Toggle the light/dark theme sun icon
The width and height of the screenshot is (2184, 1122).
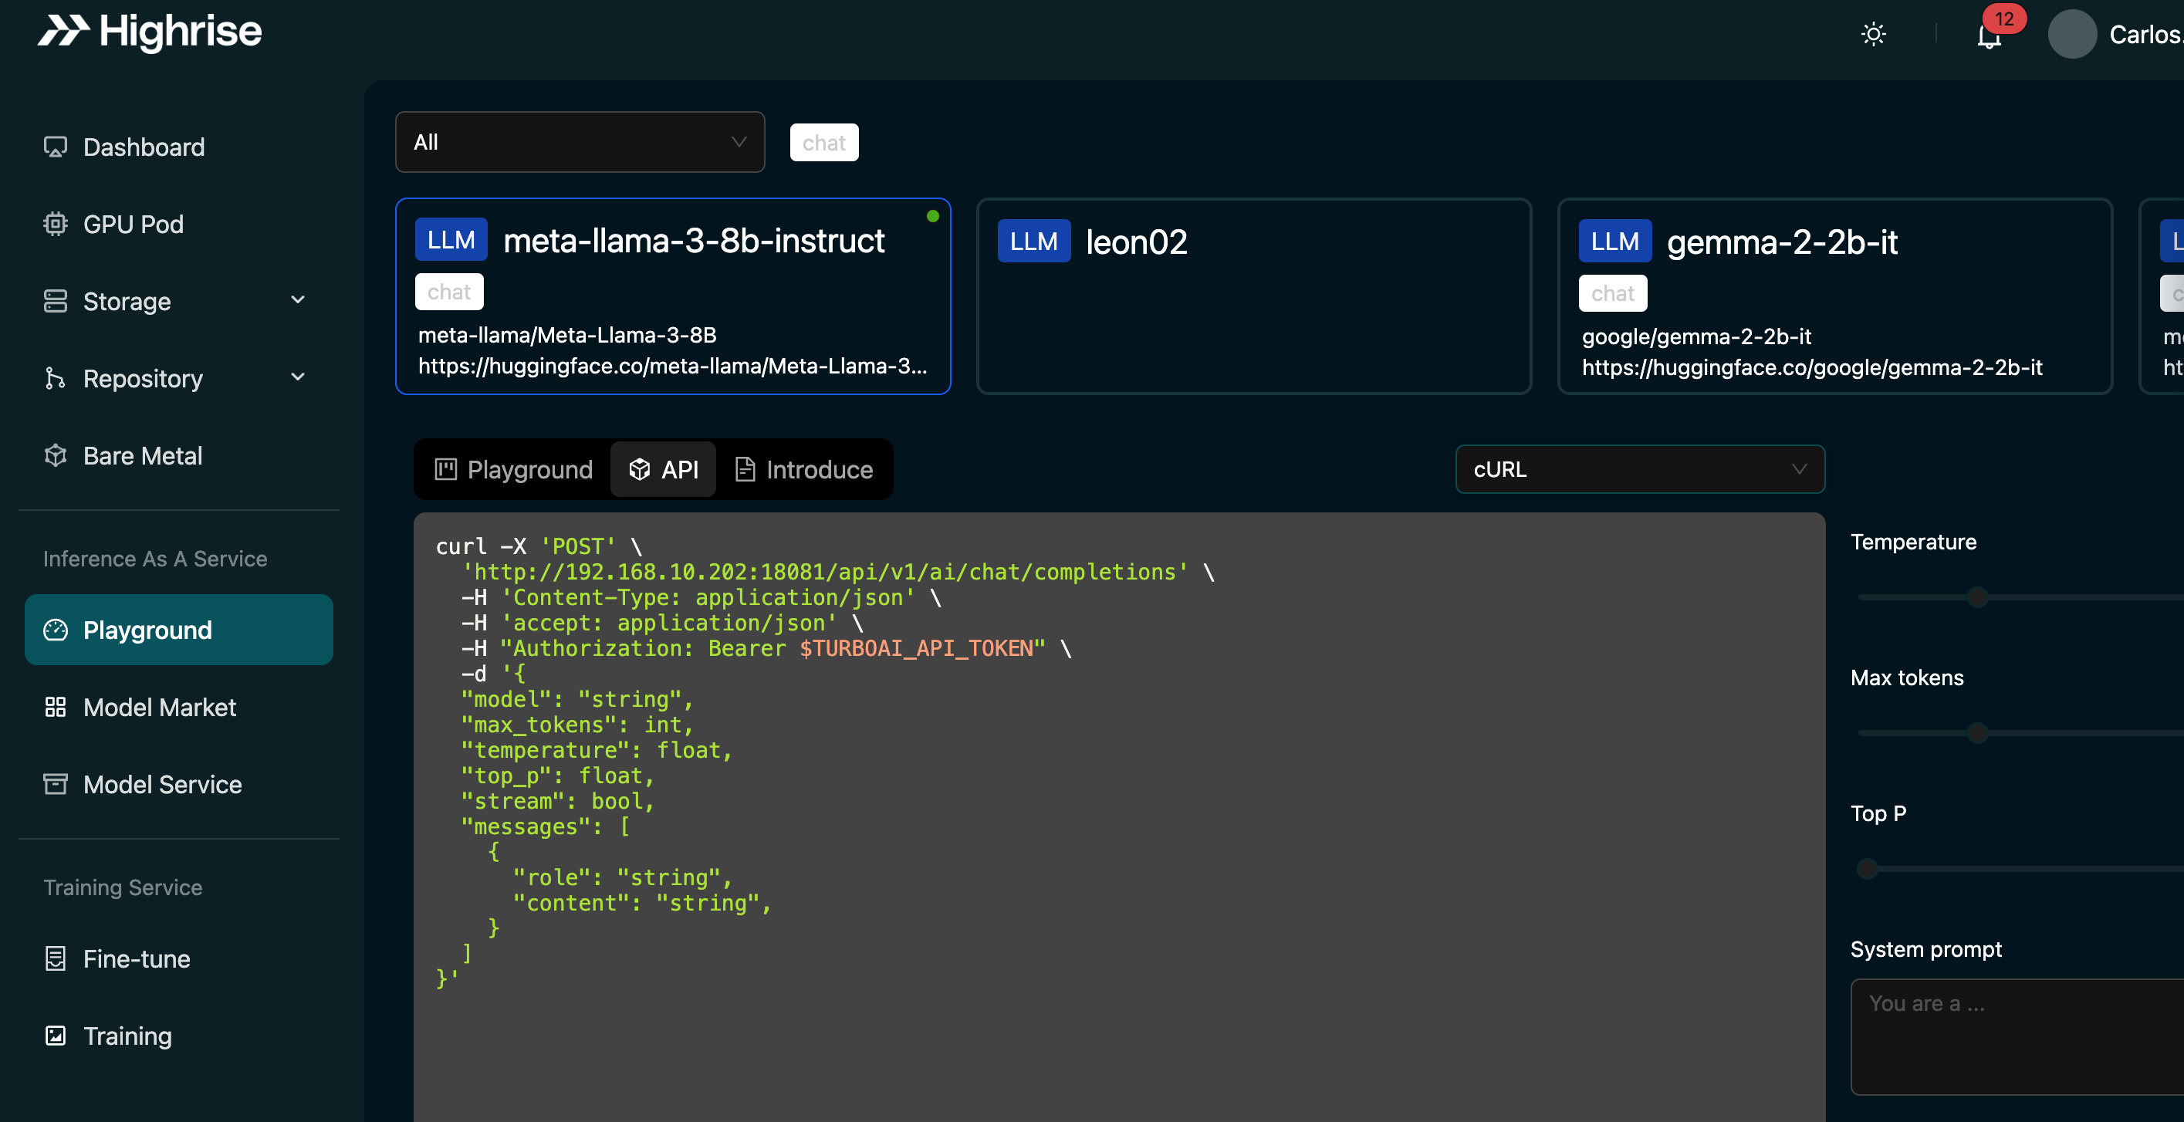(1873, 34)
